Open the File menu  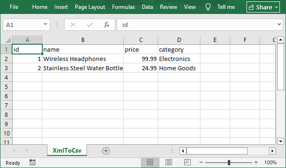[14, 7]
